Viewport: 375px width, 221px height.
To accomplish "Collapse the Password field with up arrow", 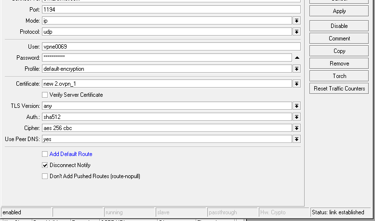I will click(297, 58).
